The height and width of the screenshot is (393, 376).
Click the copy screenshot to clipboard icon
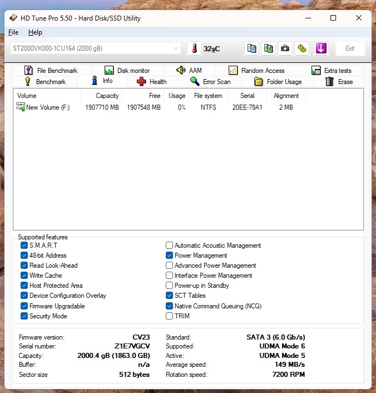pyautogui.click(x=269, y=48)
